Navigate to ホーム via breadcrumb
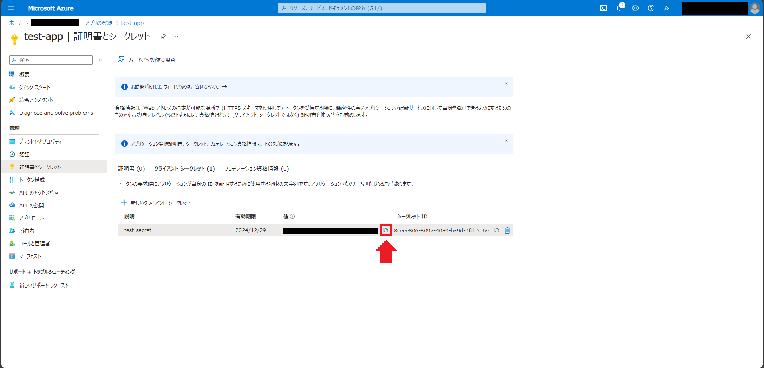Image resolution: width=764 pixels, height=368 pixels. click(x=15, y=23)
